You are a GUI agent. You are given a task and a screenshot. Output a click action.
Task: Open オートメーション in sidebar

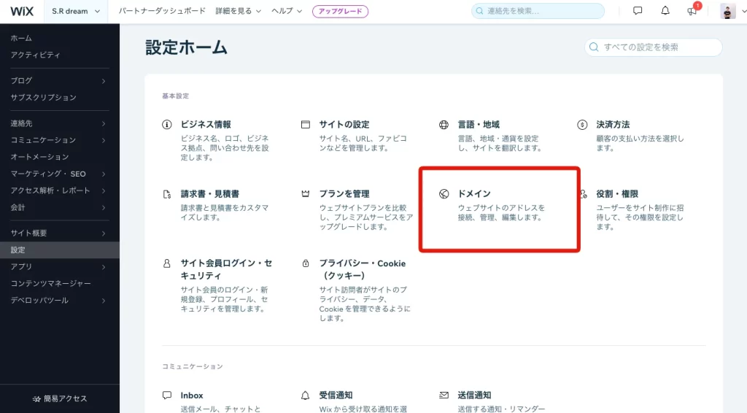[39, 157]
